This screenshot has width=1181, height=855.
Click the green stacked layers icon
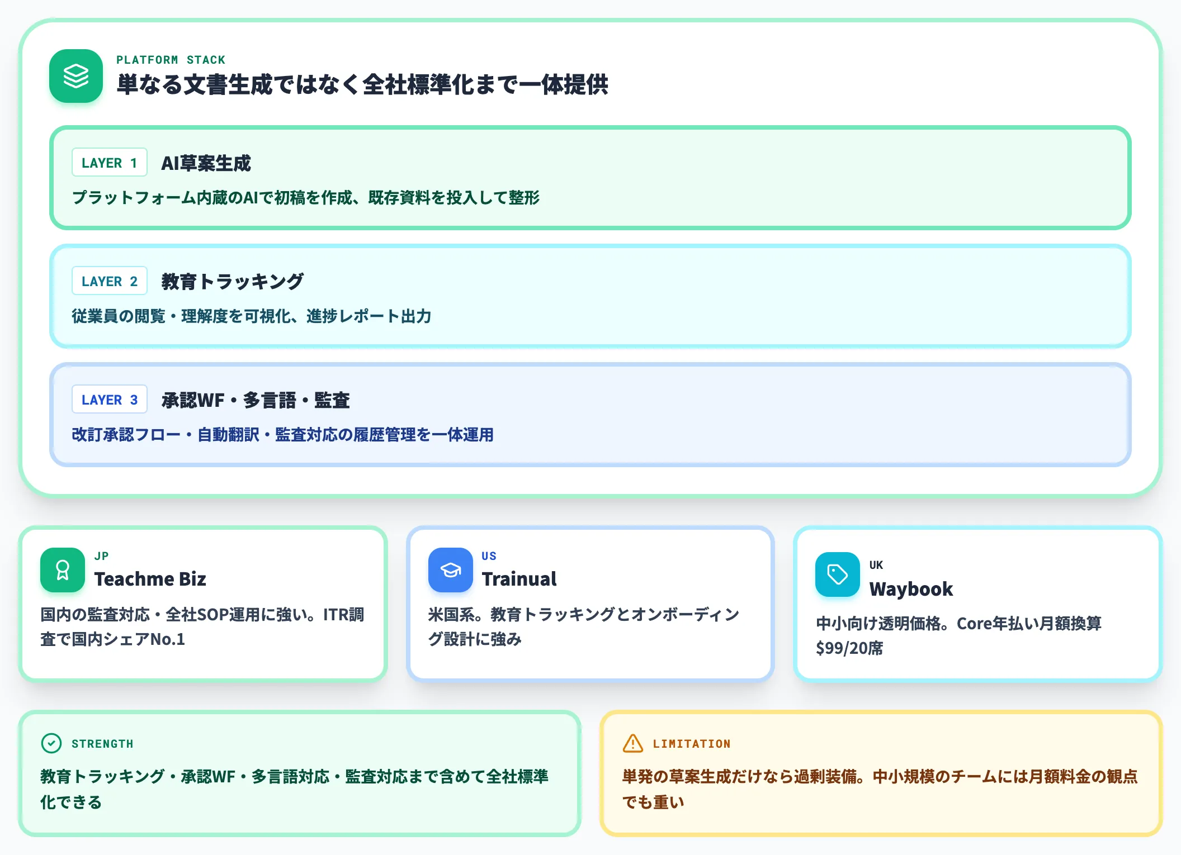[76, 76]
